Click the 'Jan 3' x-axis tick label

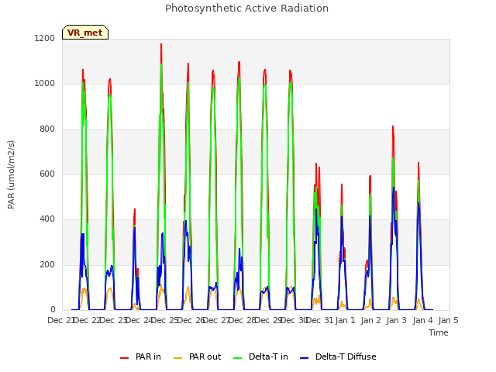(396, 320)
